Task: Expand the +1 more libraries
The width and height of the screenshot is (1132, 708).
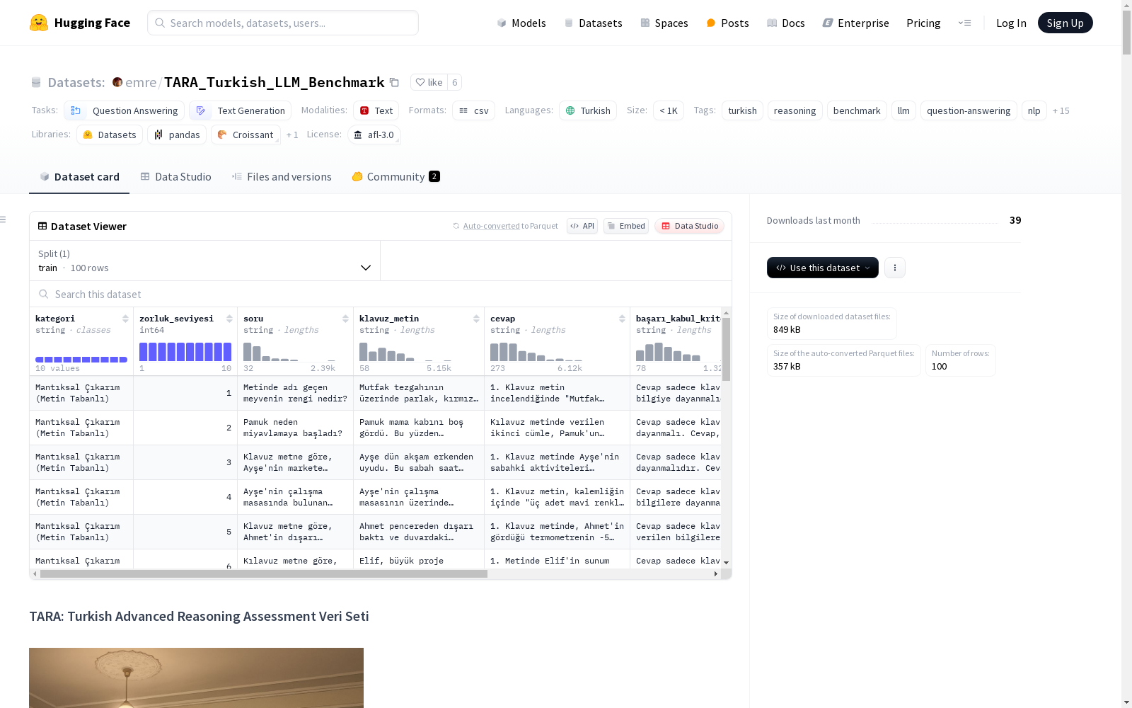Action: [x=292, y=135]
